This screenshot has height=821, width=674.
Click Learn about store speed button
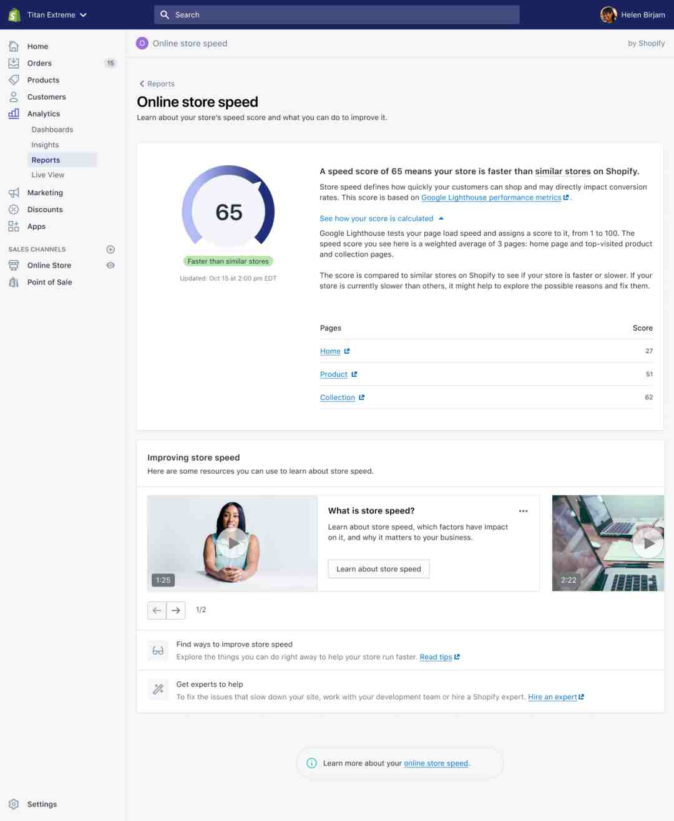tap(379, 569)
